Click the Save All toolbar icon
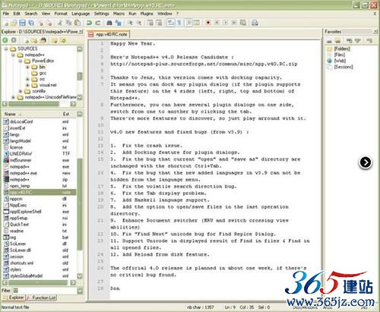This screenshot has height=312, width=380. 31,23
